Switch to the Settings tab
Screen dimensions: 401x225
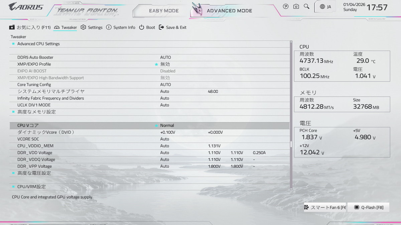[92, 27]
